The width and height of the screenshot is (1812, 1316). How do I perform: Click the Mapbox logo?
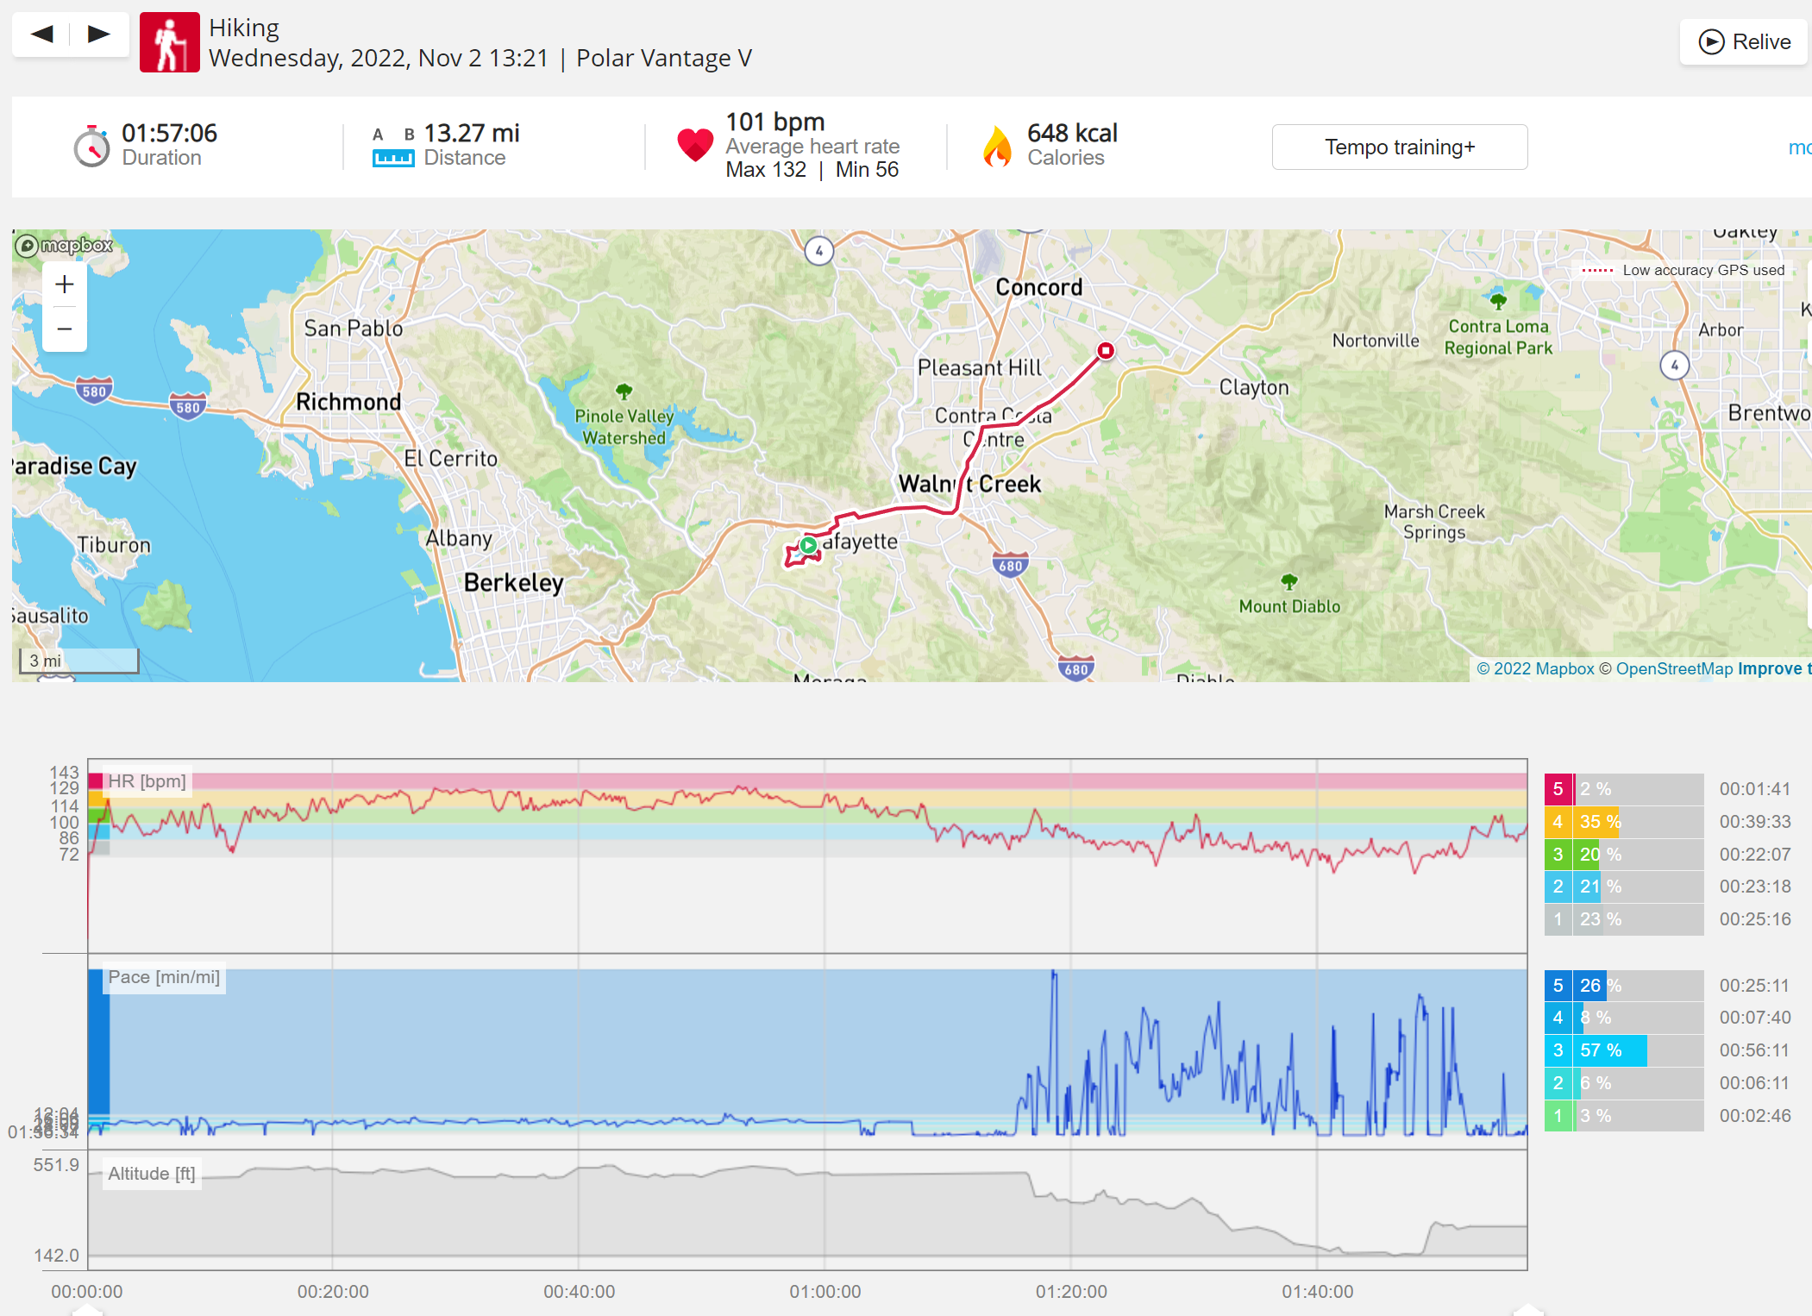[x=65, y=246]
